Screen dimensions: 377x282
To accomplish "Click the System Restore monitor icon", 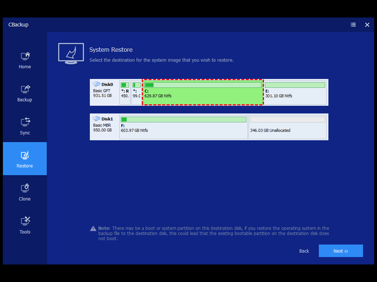I will (71, 54).
